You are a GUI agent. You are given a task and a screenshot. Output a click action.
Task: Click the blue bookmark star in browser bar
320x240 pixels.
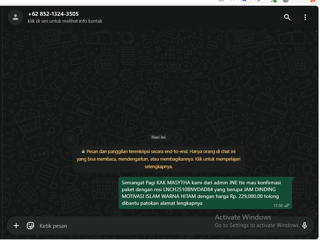tap(244, 1)
